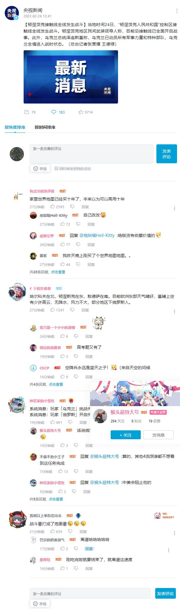Open comments via the 183 bubble icon
This screenshot has height=609, width=180.
click(x=54, y=112)
